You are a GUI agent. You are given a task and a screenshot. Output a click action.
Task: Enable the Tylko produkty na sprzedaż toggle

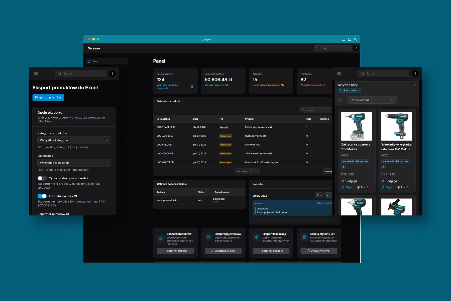click(42, 178)
